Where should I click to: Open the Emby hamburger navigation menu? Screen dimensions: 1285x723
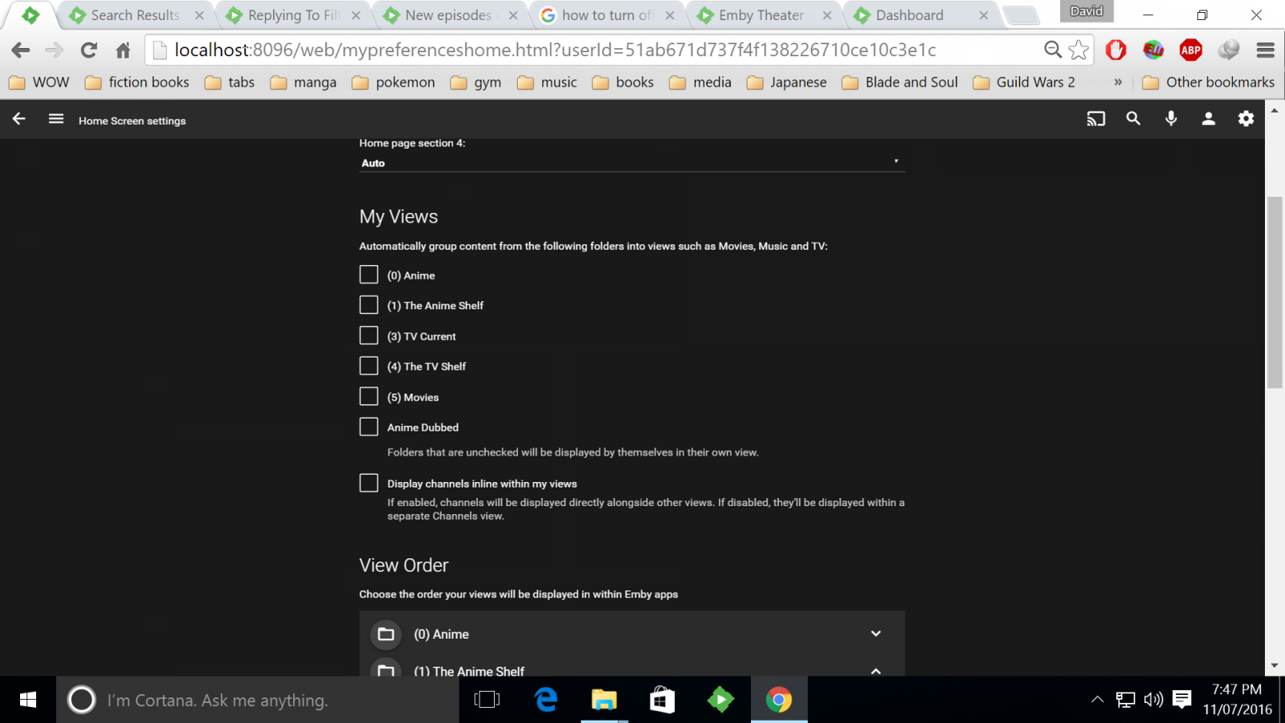pyautogui.click(x=56, y=119)
